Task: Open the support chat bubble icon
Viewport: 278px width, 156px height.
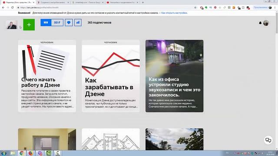Action: (268, 140)
